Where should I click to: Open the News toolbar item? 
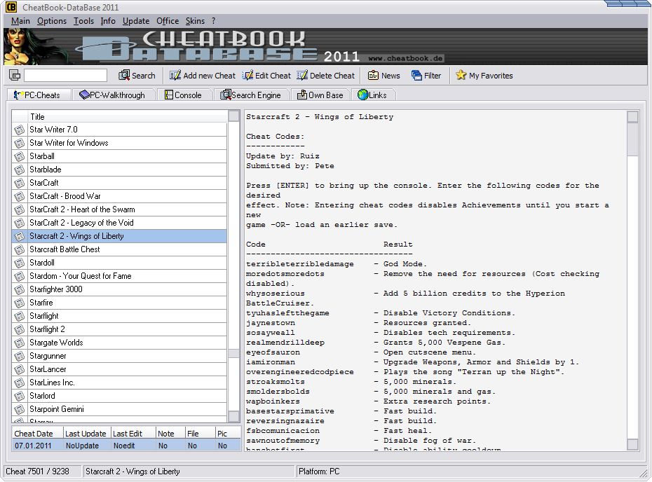click(383, 76)
